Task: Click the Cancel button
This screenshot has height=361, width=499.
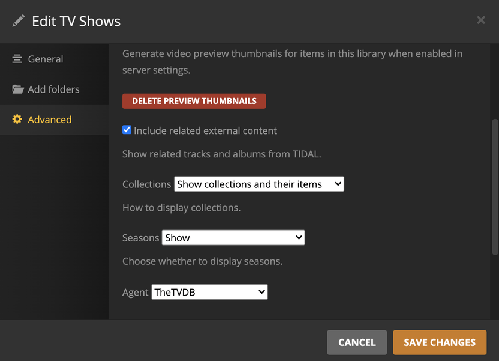Action: tap(357, 342)
